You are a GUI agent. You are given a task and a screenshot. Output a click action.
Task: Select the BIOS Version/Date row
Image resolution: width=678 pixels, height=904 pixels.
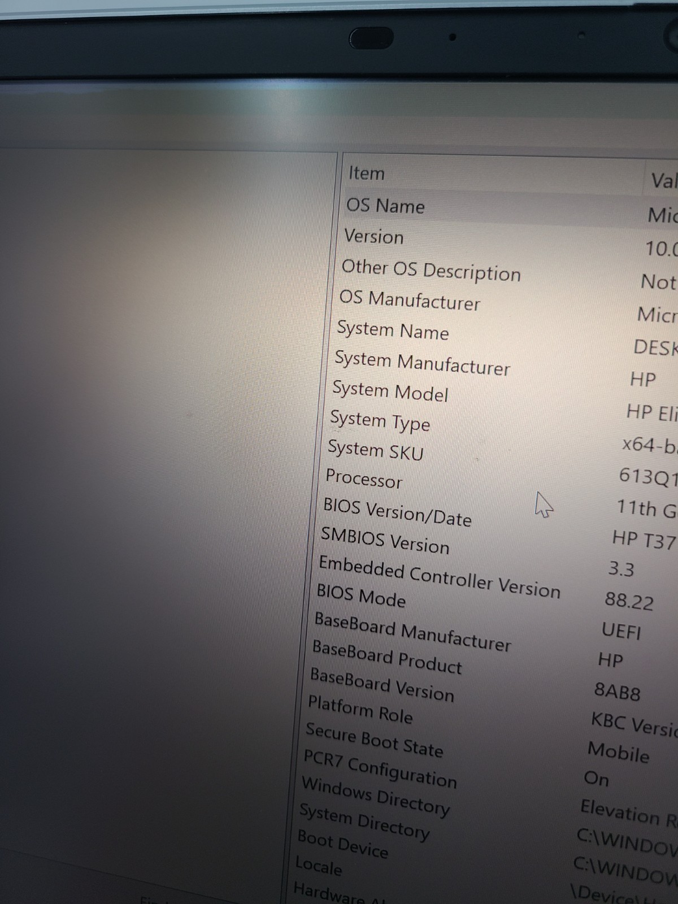click(x=397, y=512)
